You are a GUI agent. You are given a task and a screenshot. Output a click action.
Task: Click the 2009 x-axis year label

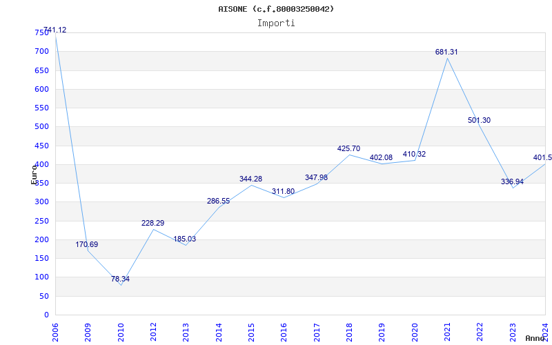[88, 332]
